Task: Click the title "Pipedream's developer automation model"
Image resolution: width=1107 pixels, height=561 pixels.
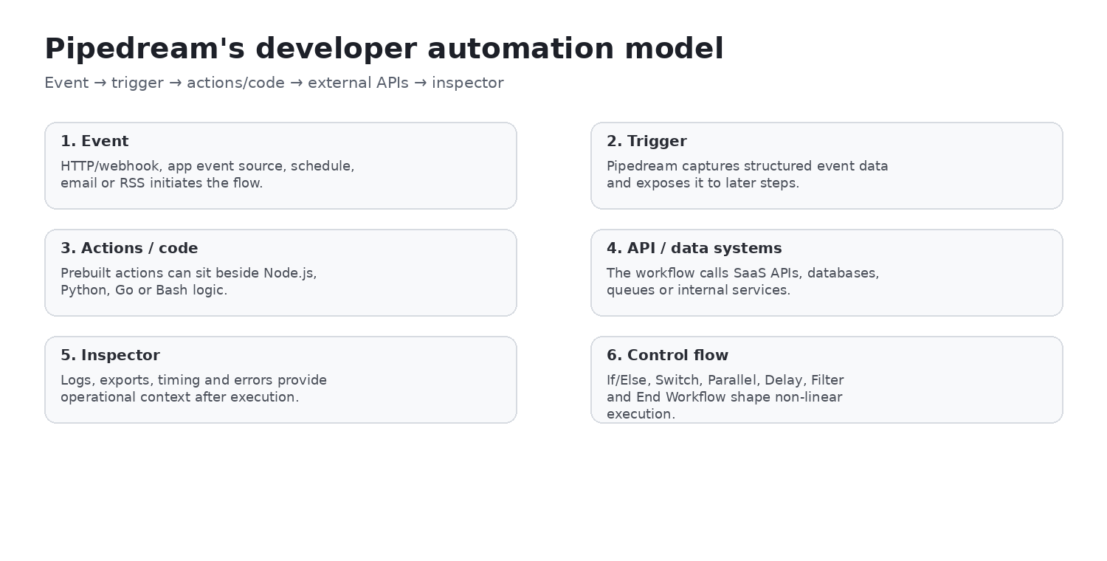Action: [384, 49]
